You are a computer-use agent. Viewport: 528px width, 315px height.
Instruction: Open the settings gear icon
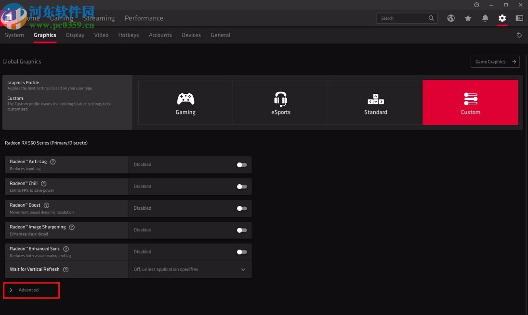(x=502, y=18)
